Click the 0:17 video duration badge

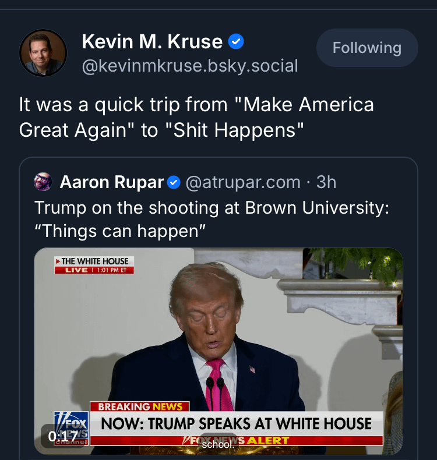point(63,436)
